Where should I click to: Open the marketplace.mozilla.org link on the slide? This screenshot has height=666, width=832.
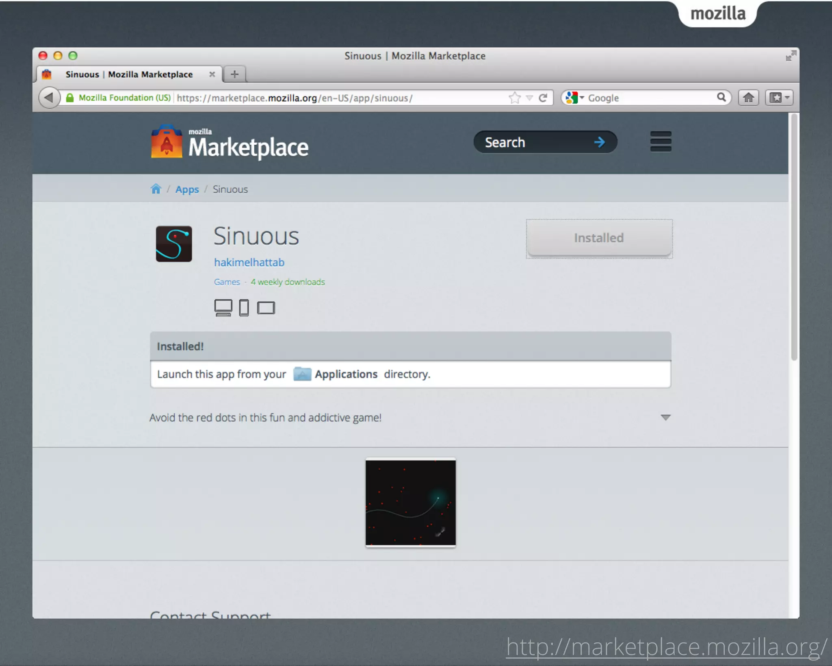(x=667, y=646)
